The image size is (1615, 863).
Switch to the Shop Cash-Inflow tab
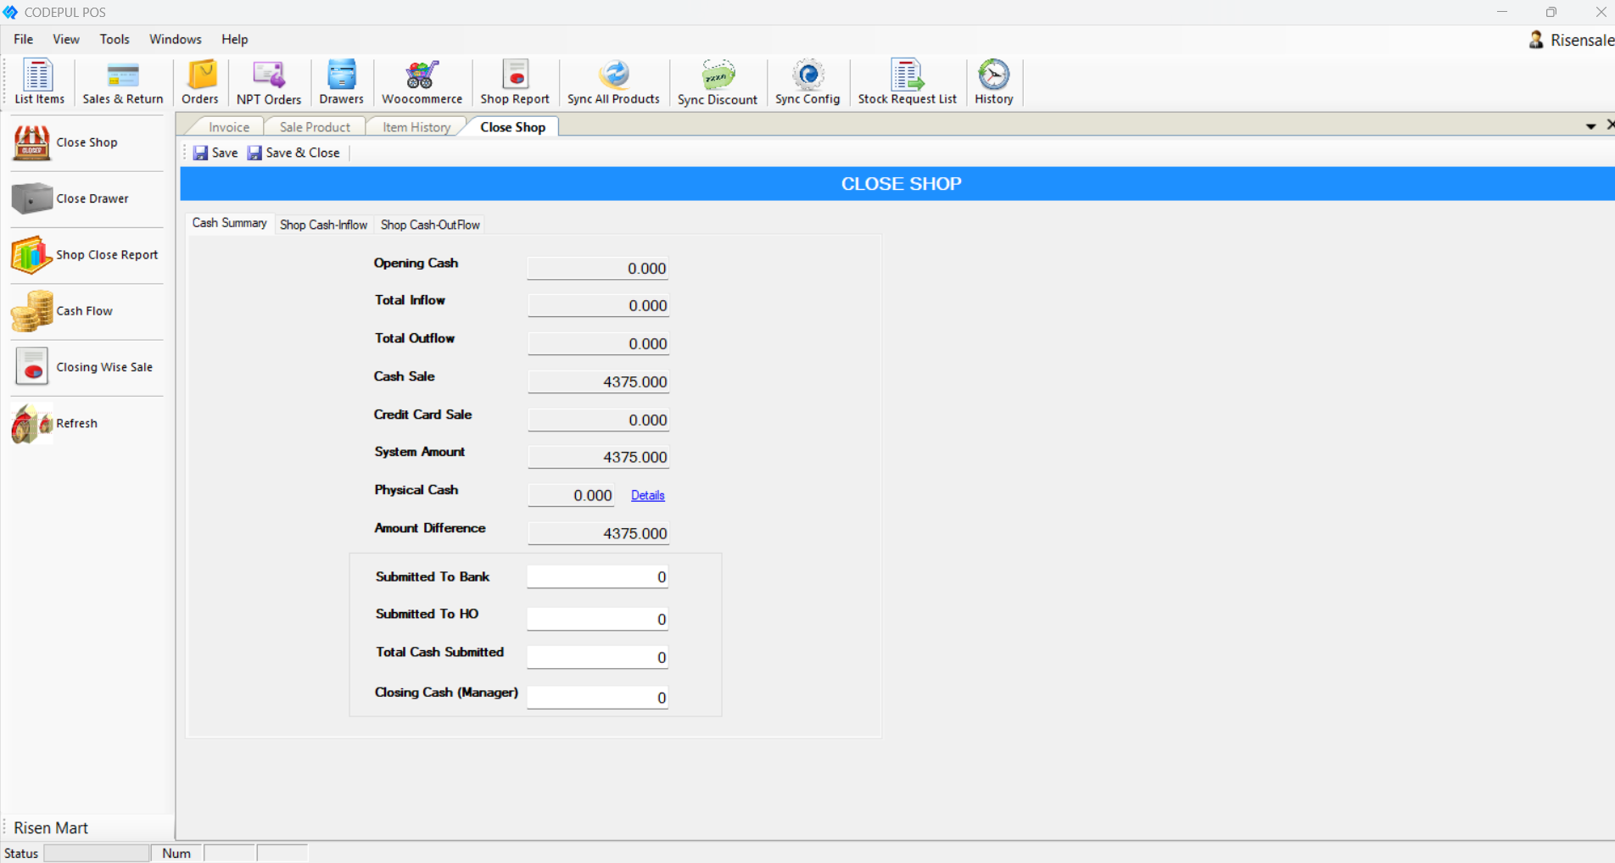pyautogui.click(x=323, y=224)
